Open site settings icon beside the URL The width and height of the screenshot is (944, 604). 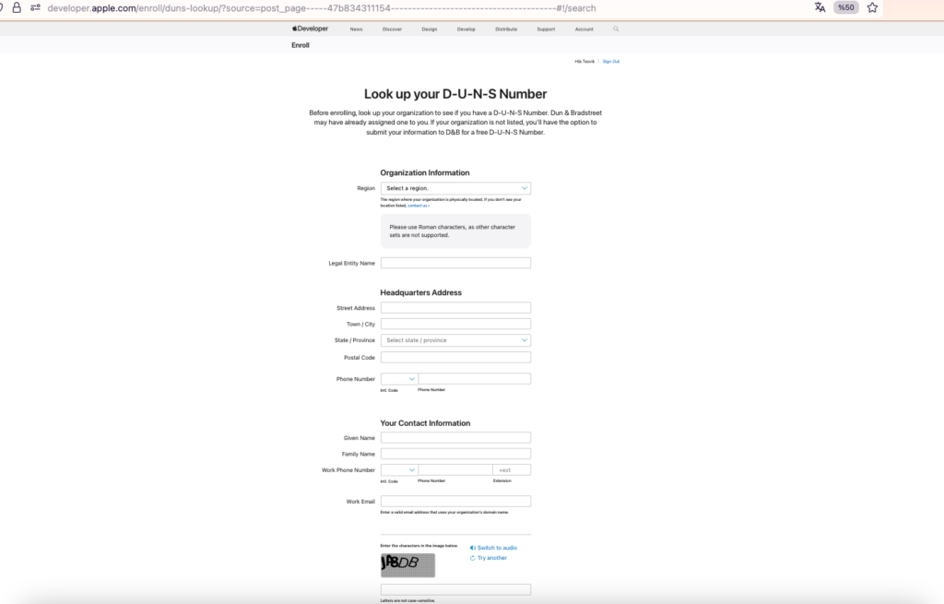[x=35, y=7]
